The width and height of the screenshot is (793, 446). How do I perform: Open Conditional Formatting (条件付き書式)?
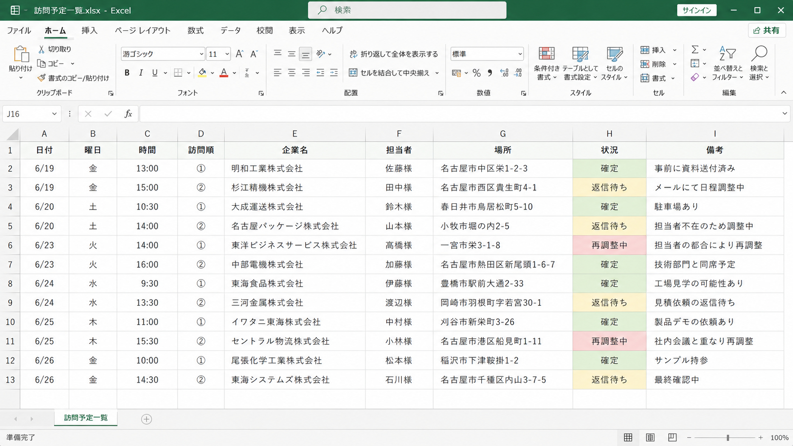[546, 64]
